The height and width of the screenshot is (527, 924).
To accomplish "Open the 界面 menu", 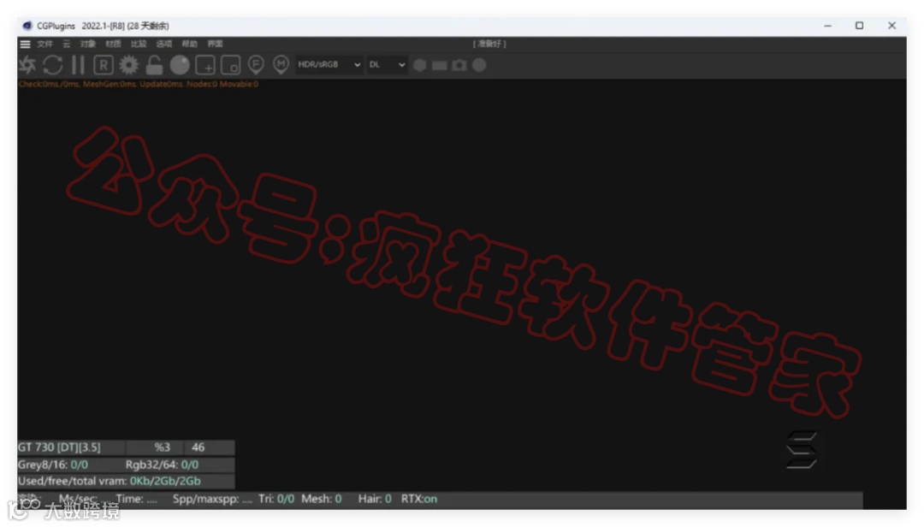I will pyautogui.click(x=215, y=44).
